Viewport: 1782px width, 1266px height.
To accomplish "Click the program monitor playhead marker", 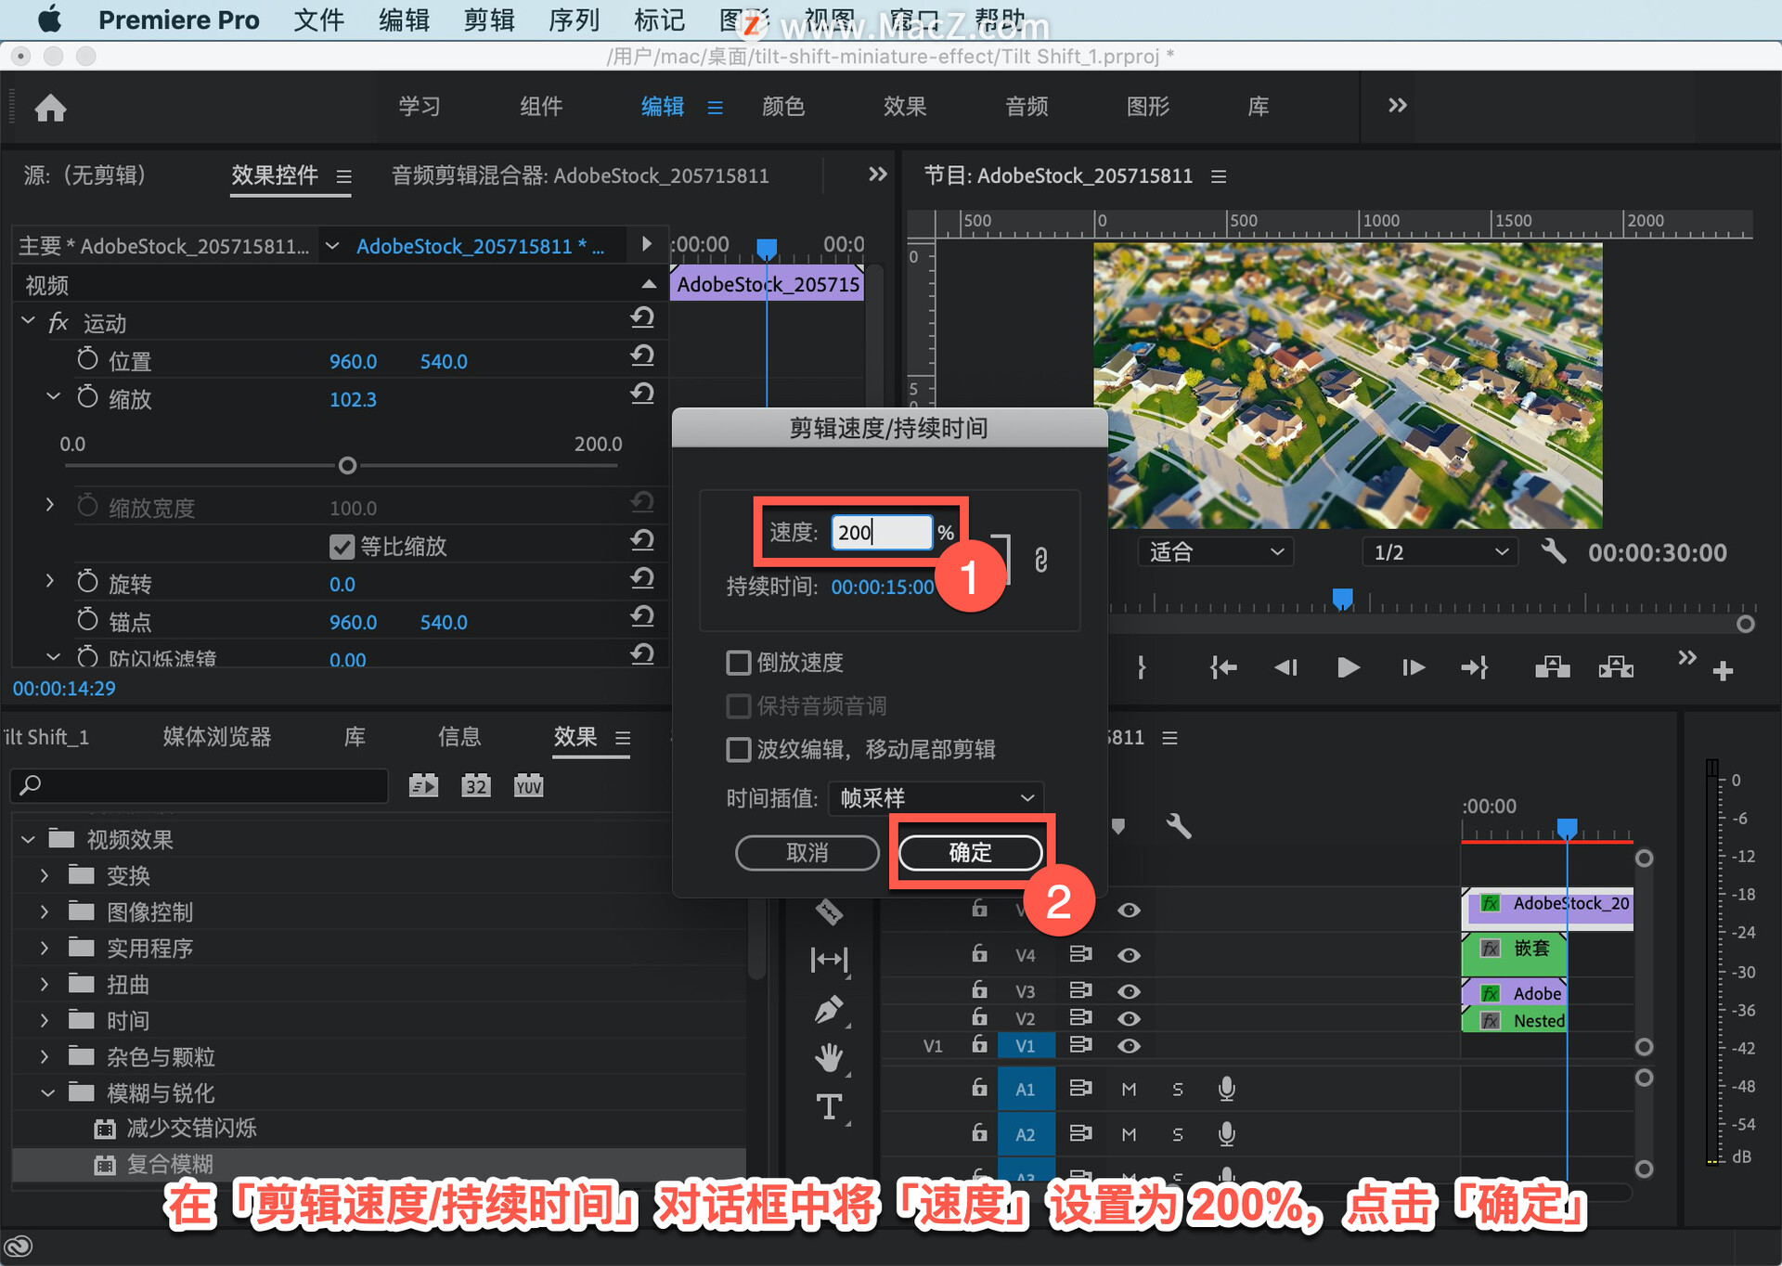I will coord(1342,599).
